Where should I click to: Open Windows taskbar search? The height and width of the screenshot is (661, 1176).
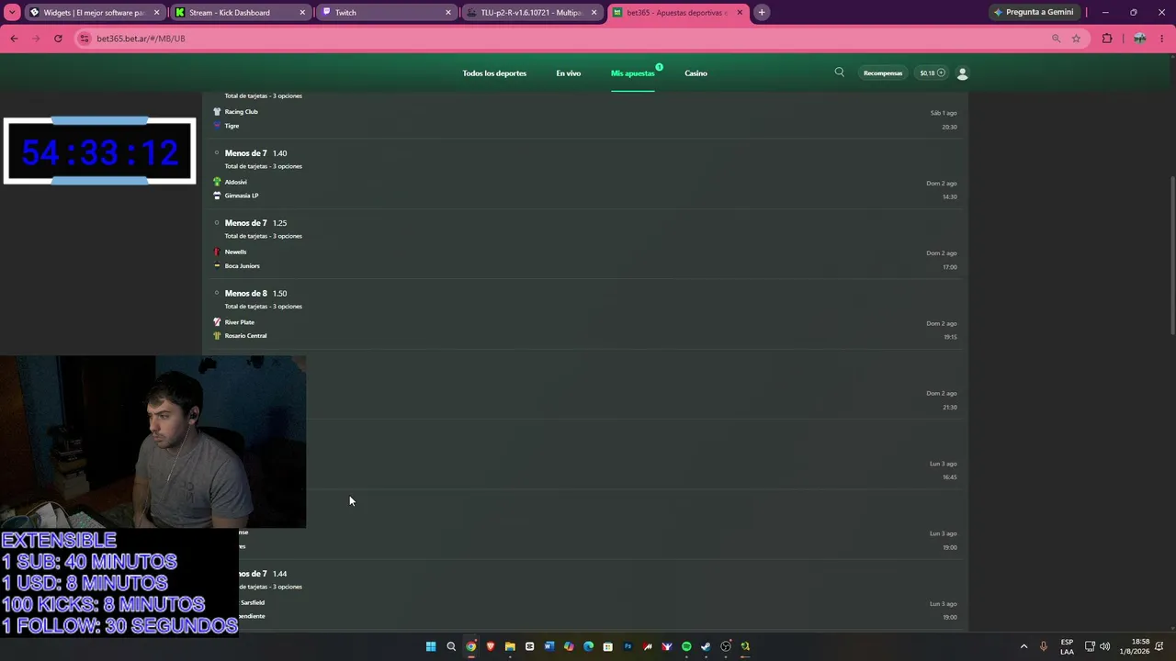click(x=451, y=646)
